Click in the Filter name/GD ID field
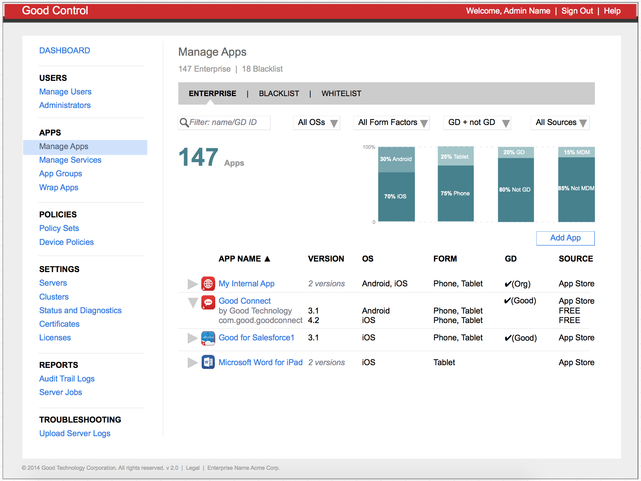The height and width of the screenshot is (481, 641). [x=224, y=123]
